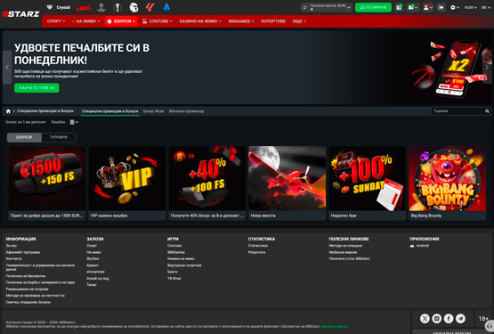The width and height of the screenshot is (494, 334).
Task: Open the Facebook social icon
Action: (449, 319)
